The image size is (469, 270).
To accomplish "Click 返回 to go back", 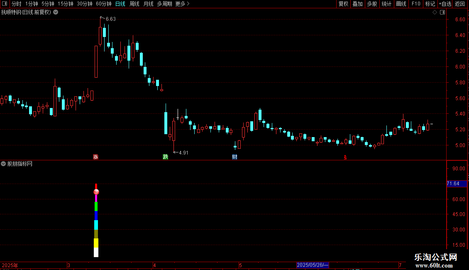I will (460, 4).
